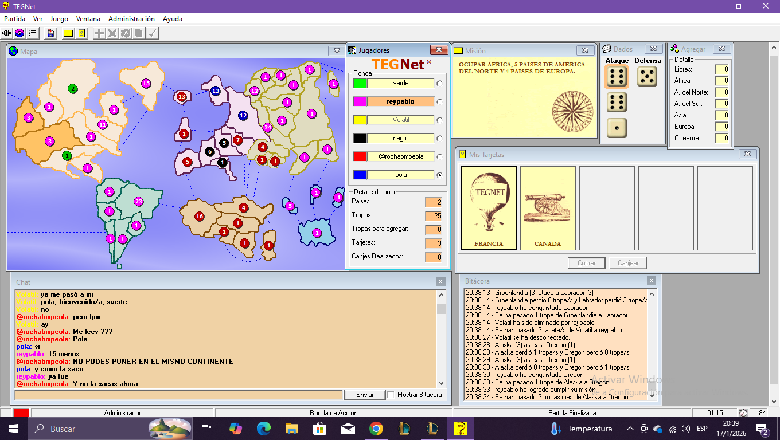This screenshot has height=440, width=780.
Task: Enable the Mostrar Bitácora checkbox
Action: pos(391,395)
